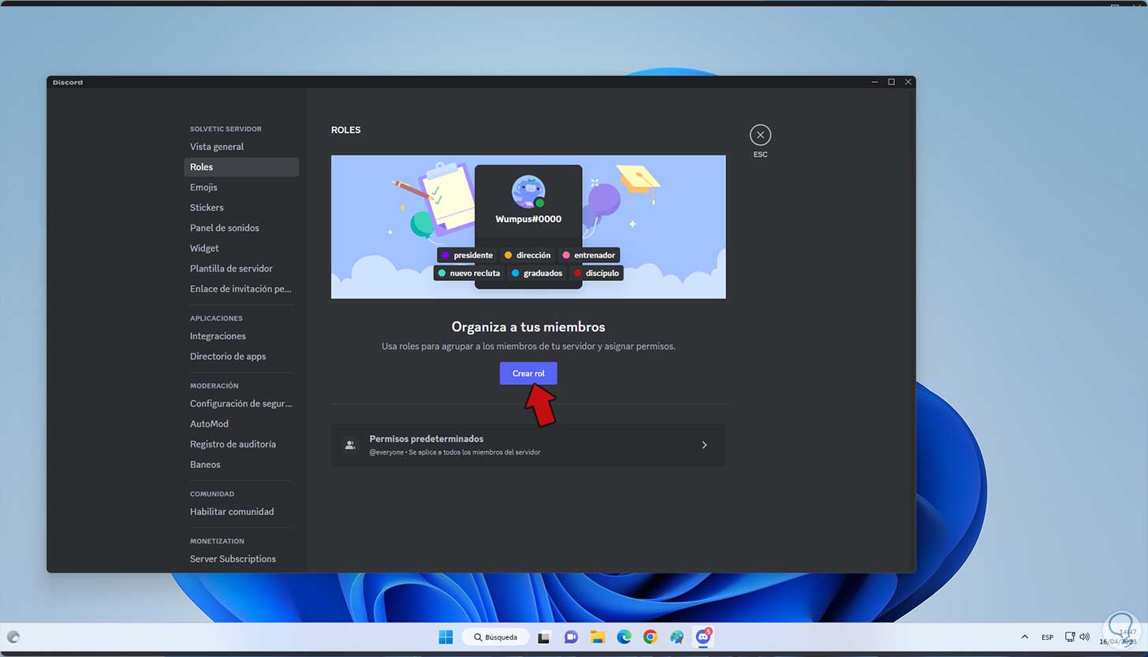The image size is (1148, 657).
Task: Show hidden system tray icons
Action: coord(1024,637)
